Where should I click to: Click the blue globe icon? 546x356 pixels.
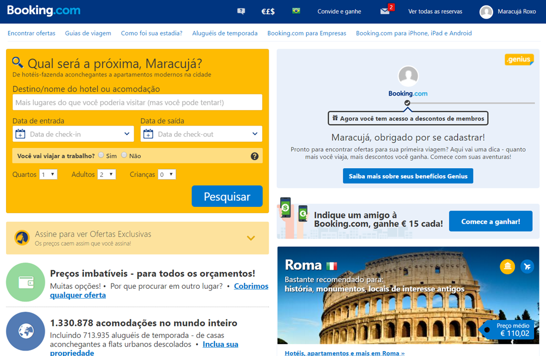click(26, 331)
